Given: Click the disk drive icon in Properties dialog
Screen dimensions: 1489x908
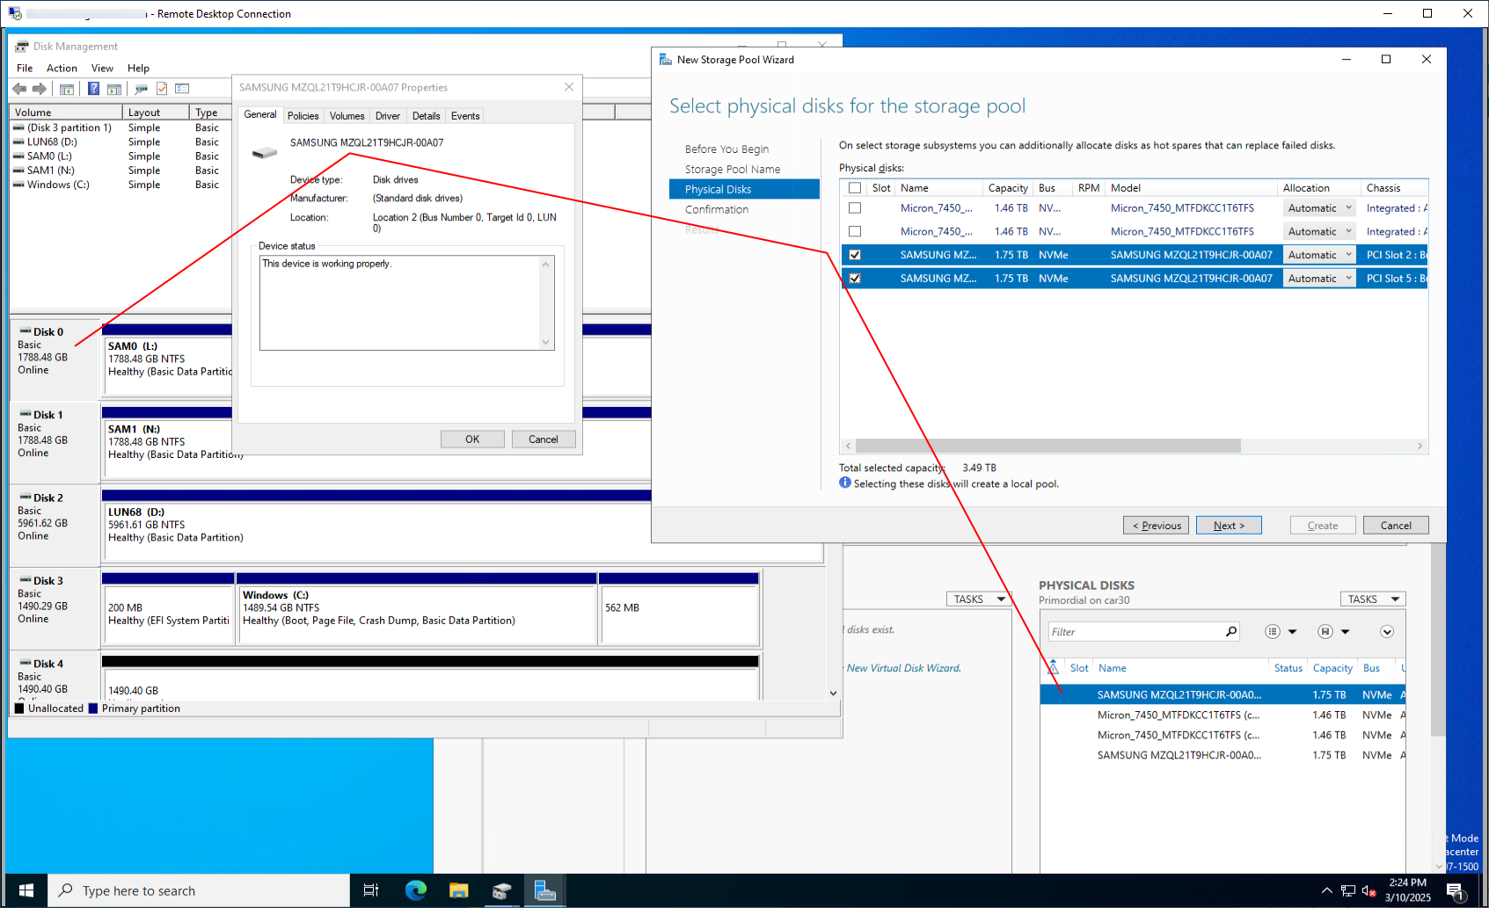Looking at the screenshot, I should [264, 152].
